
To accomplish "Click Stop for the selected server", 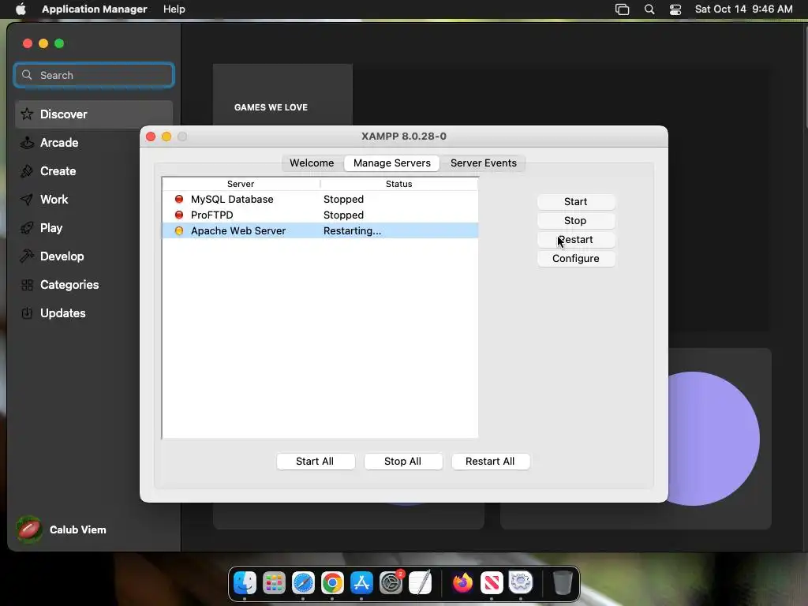I will click(575, 221).
